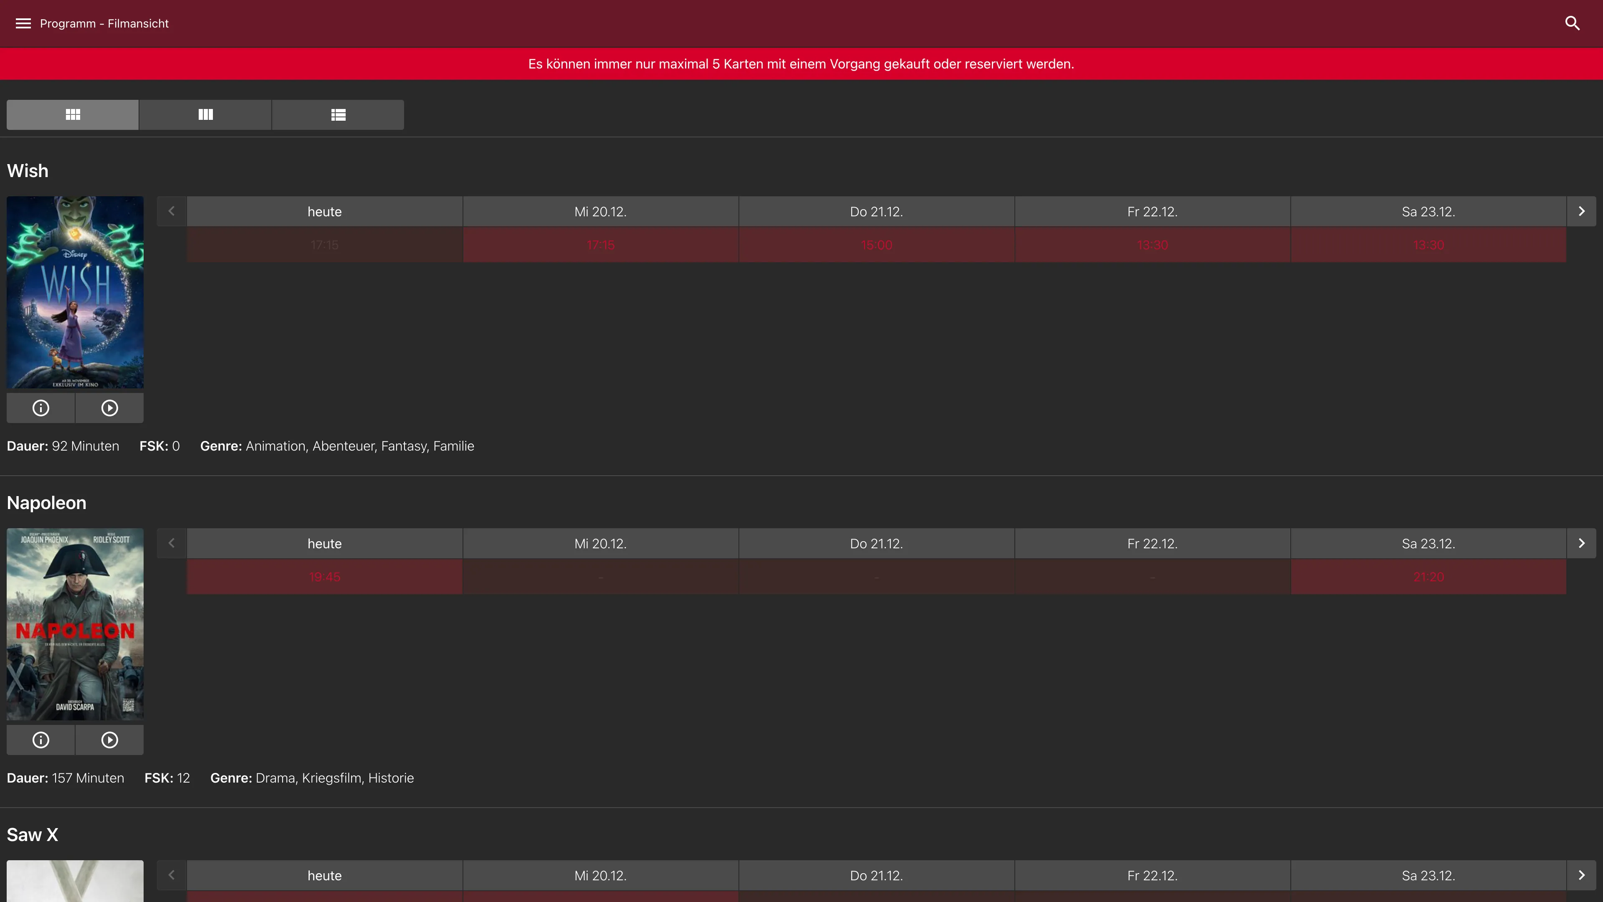1603x902 pixels.
Task: Play the Napoleon trailer
Action: (109, 740)
